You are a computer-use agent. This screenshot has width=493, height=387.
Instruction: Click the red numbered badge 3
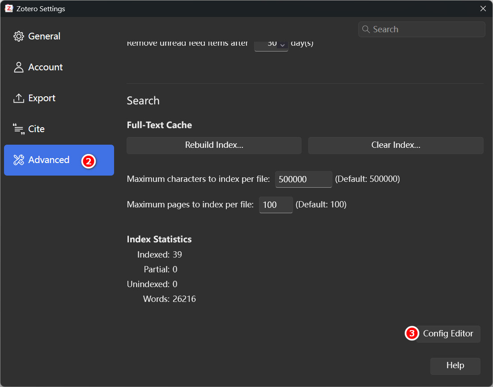pos(412,333)
